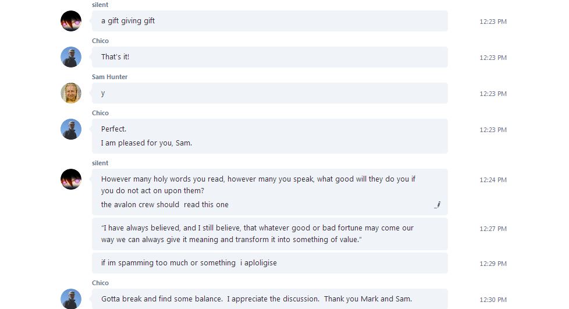Click silent's avatar beside 'a gift giving gift'

click(71, 21)
